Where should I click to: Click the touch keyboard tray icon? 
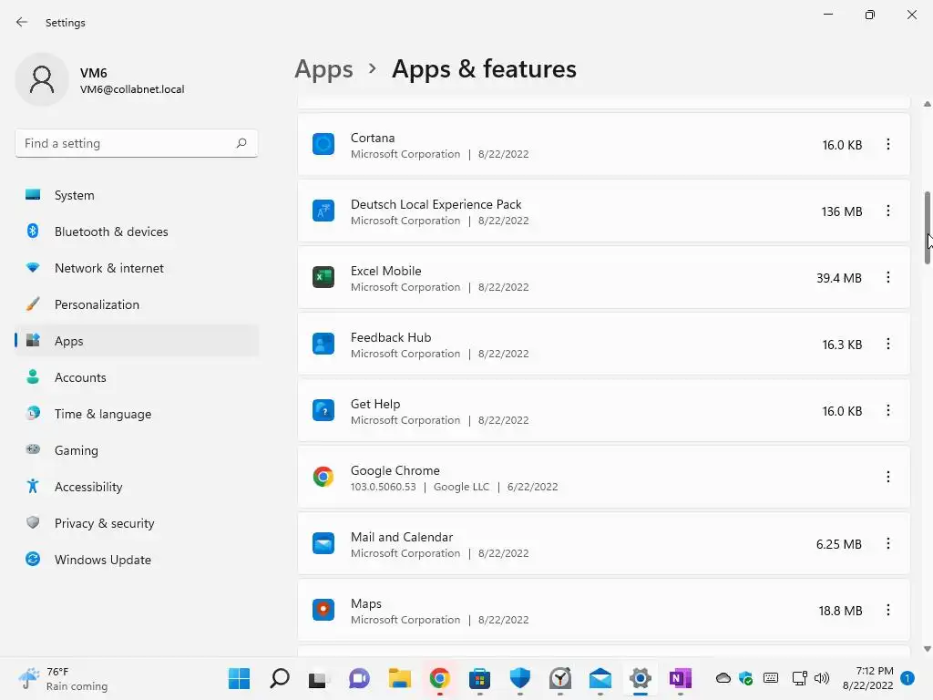(771, 678)
